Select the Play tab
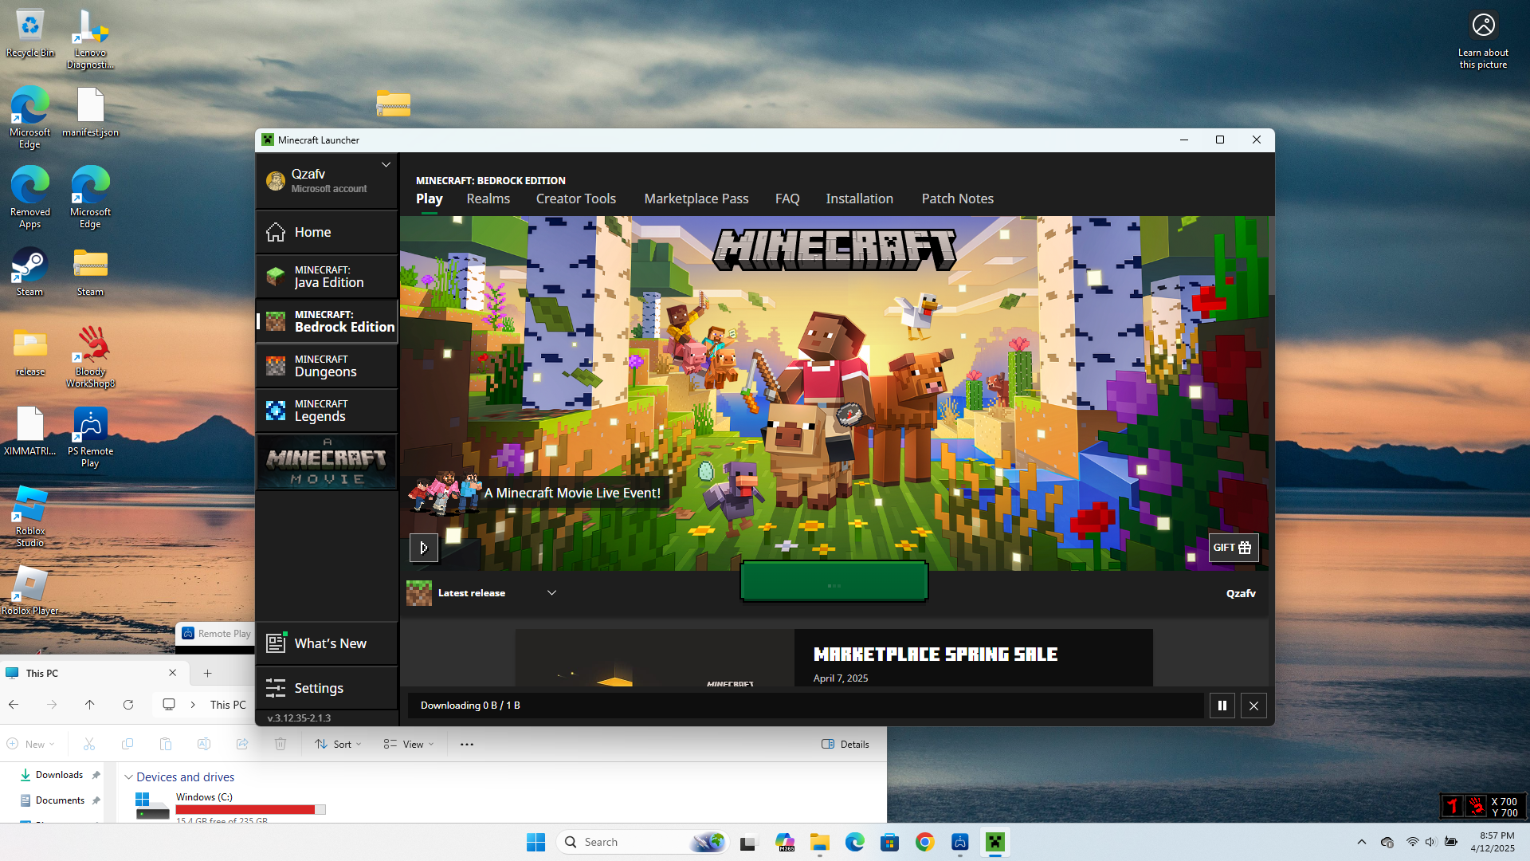This screenshot has height=861, width=1530. coord(429,199)
